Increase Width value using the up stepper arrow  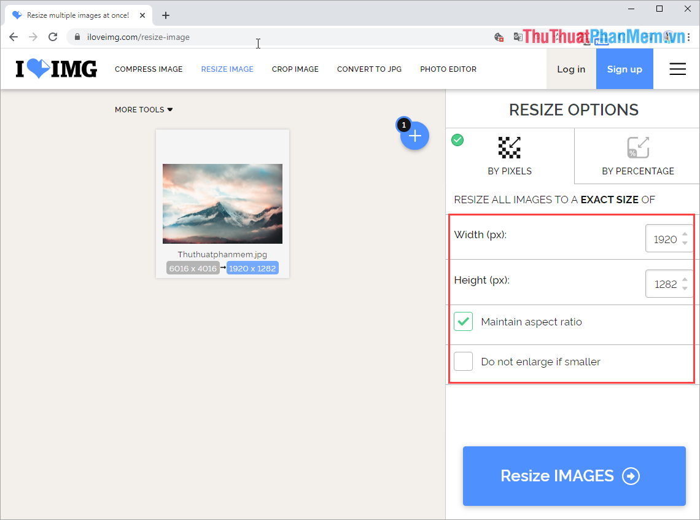(x=684, y=235)
